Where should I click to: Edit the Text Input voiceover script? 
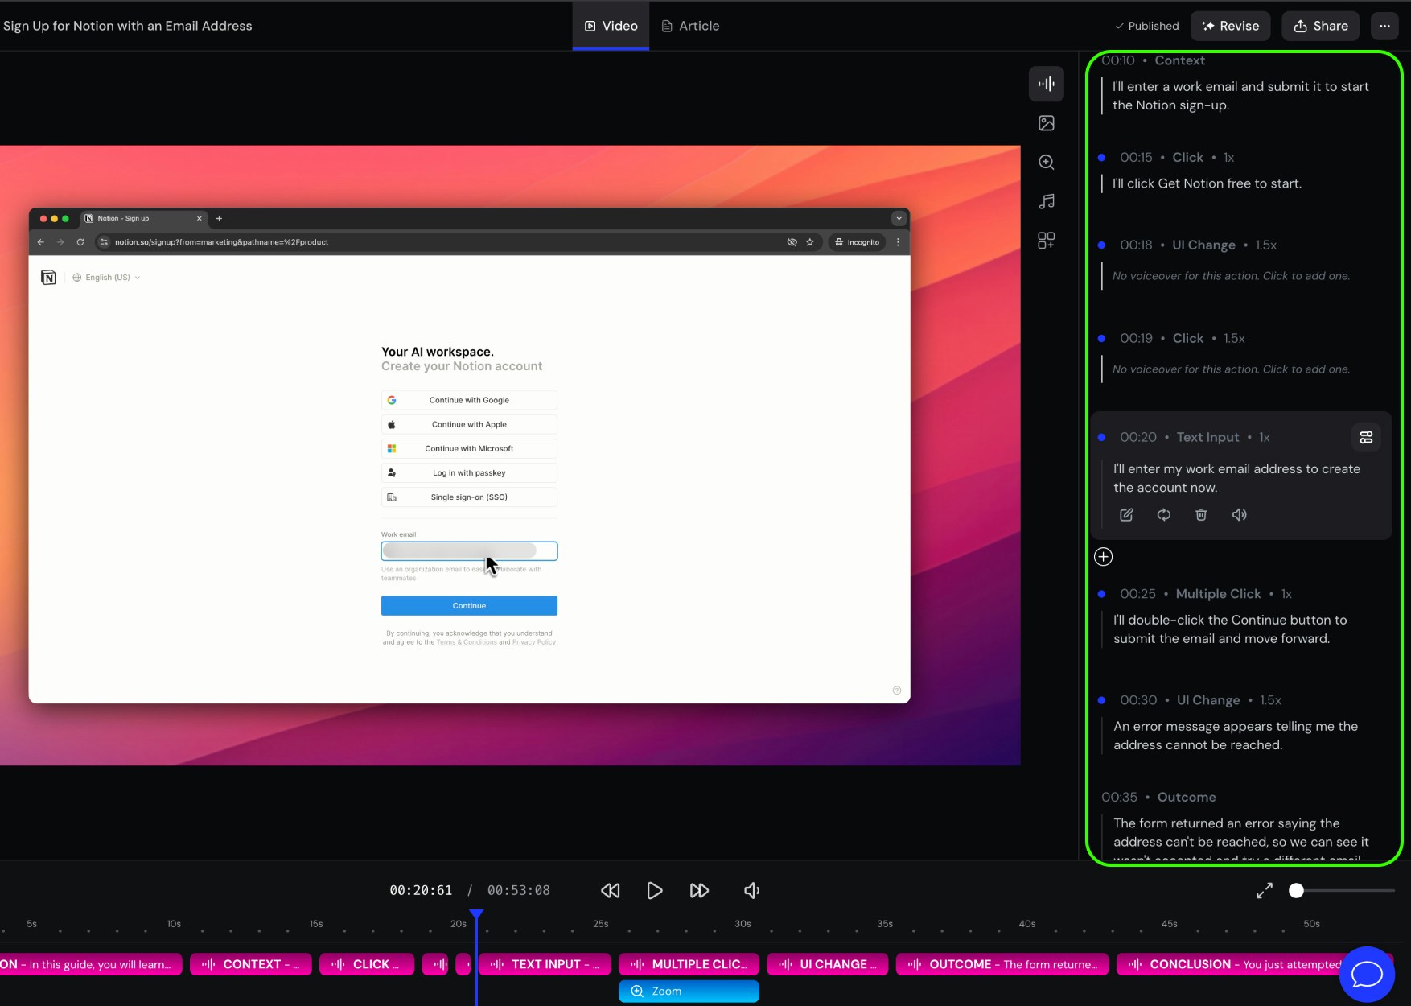pos(1126,515)
